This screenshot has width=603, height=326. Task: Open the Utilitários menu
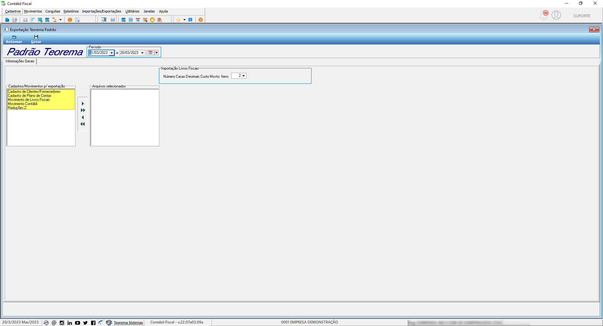(x=132, y=11)
